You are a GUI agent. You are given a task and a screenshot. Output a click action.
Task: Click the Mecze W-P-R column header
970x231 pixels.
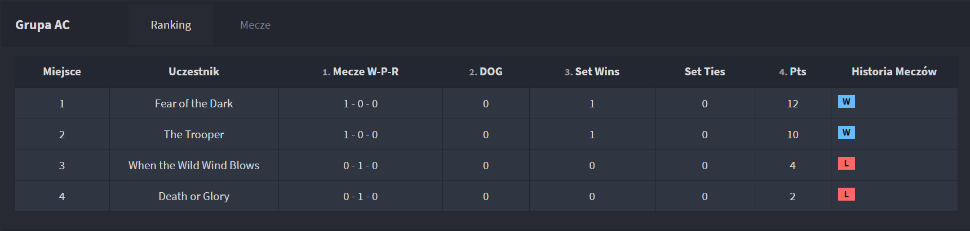click(x=360, y=71)
